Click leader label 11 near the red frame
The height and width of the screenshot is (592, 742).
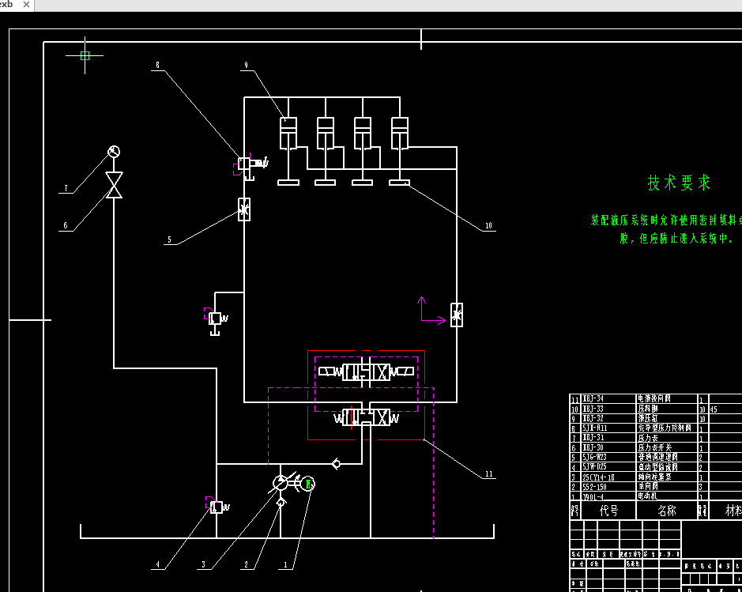coord(489,473)
